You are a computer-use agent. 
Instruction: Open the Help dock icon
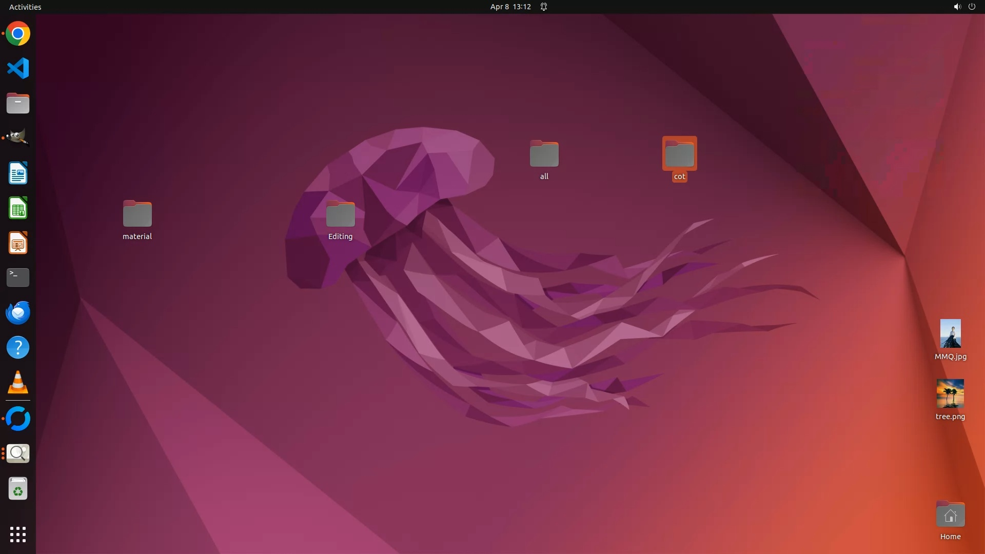[x=18, y=348]
